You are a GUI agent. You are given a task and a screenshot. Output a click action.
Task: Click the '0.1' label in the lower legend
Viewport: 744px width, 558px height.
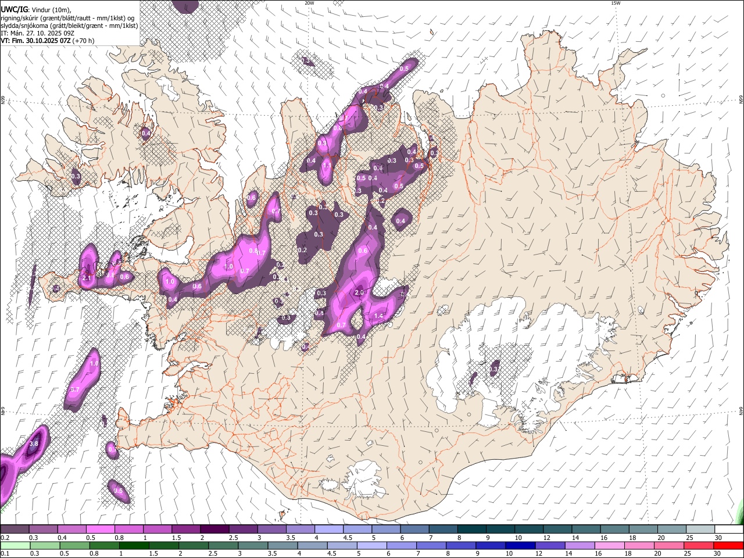pyautogui.click(x=5, y=554)
